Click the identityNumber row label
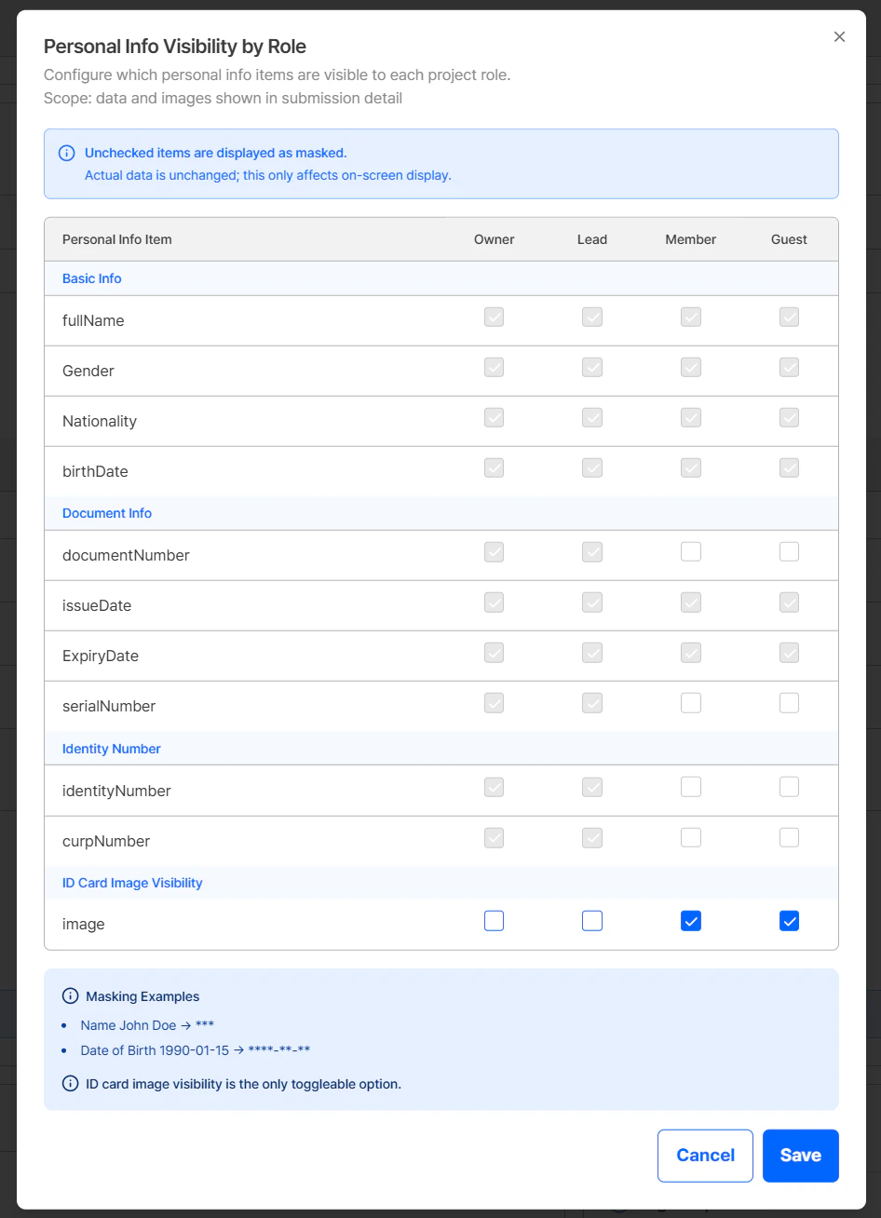 click(117, 791)
